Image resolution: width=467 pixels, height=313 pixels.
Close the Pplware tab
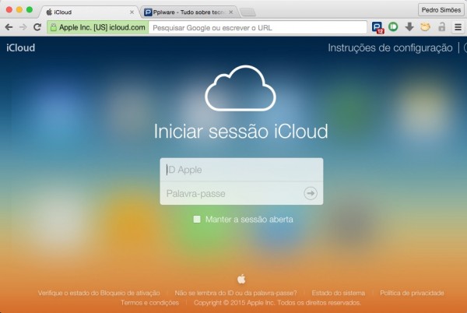tap(231, 12)
